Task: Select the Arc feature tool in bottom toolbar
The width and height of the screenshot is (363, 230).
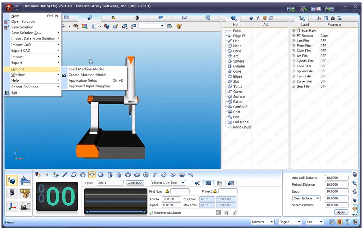Action: click(92, 175)
